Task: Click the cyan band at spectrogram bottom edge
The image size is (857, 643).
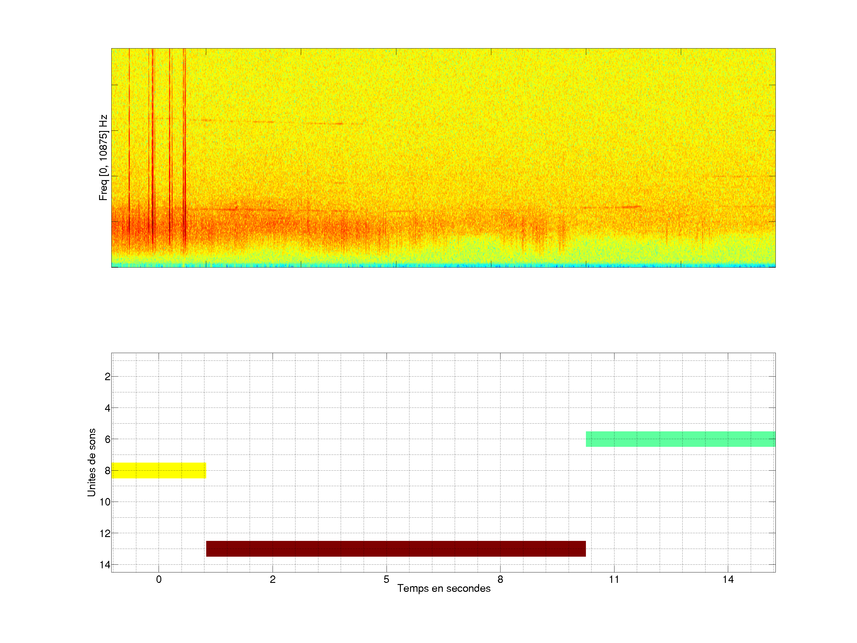Action: click(443, 266)
